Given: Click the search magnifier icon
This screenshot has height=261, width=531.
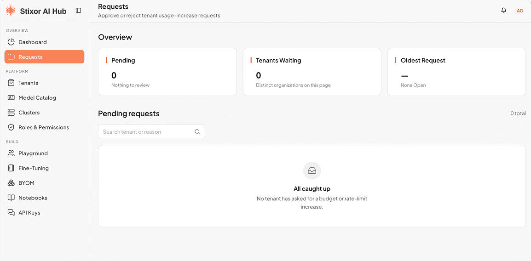Looking at the screenshot, I should (197, 132).
